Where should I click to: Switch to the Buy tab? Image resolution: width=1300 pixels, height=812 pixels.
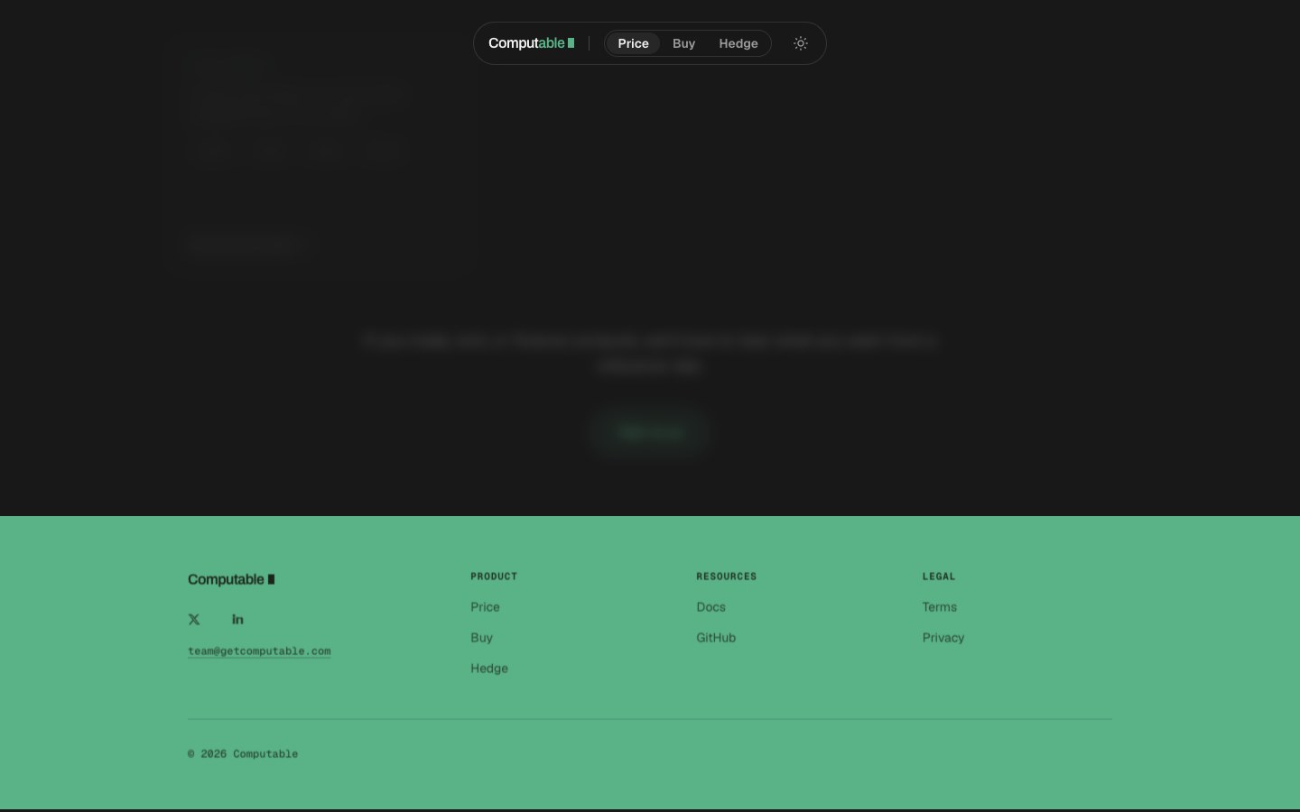click(x=683, y=43)
